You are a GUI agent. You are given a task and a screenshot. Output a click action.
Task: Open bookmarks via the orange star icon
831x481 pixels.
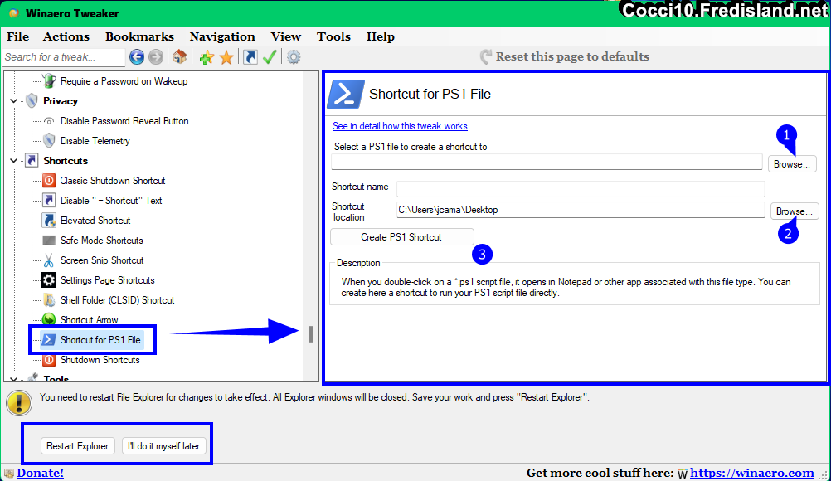point(226,57)
